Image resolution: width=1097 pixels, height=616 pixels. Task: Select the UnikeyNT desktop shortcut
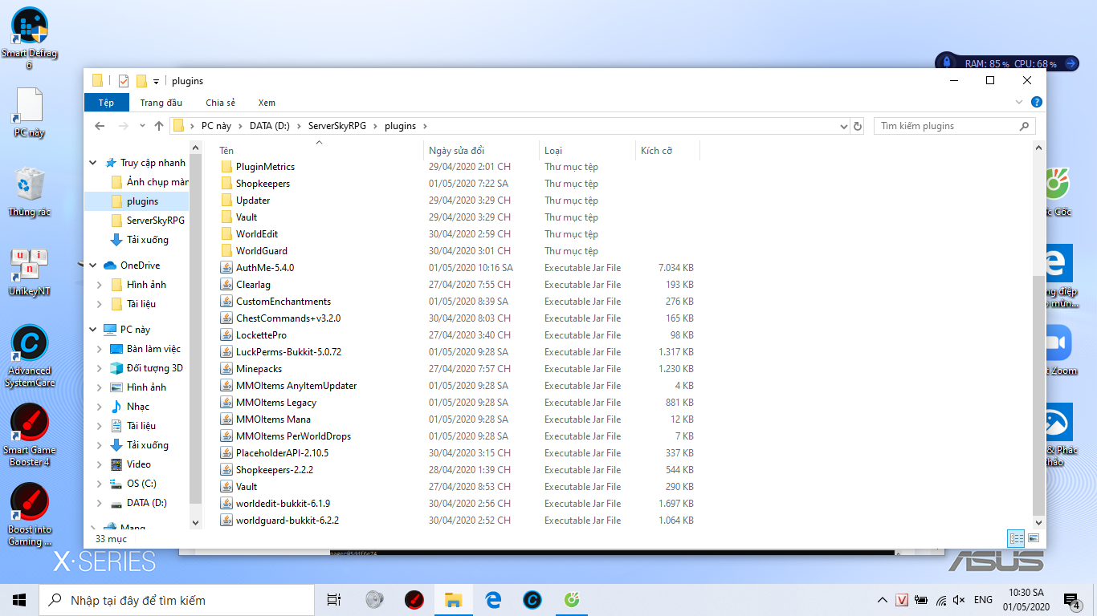click(30, 273)
